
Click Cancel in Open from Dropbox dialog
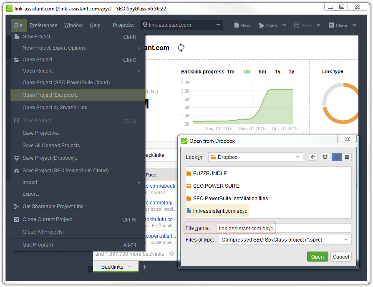[x=341, y=257]
